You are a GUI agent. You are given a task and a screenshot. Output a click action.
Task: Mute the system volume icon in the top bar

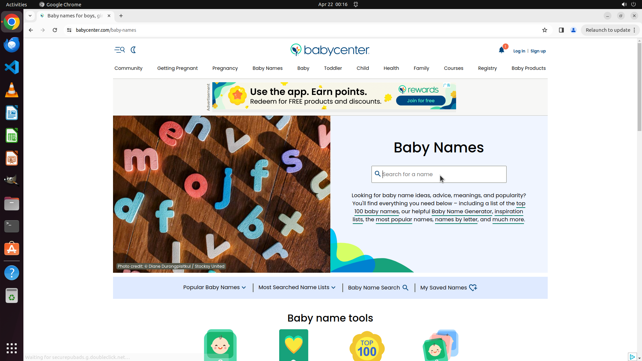click(624, 4)
